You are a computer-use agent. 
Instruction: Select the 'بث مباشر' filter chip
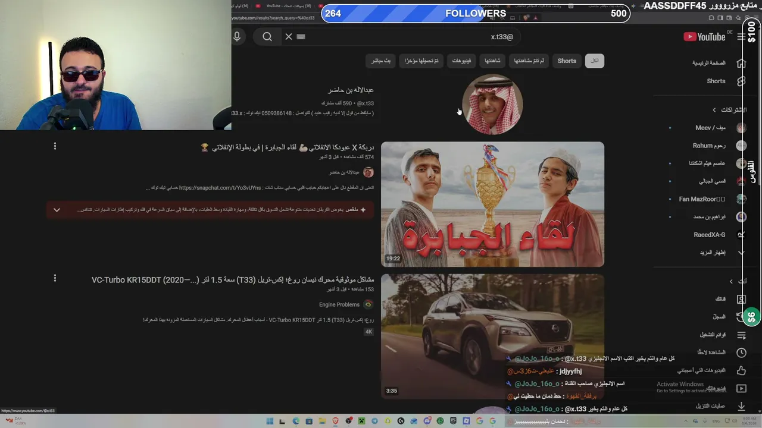coord(381,61)
